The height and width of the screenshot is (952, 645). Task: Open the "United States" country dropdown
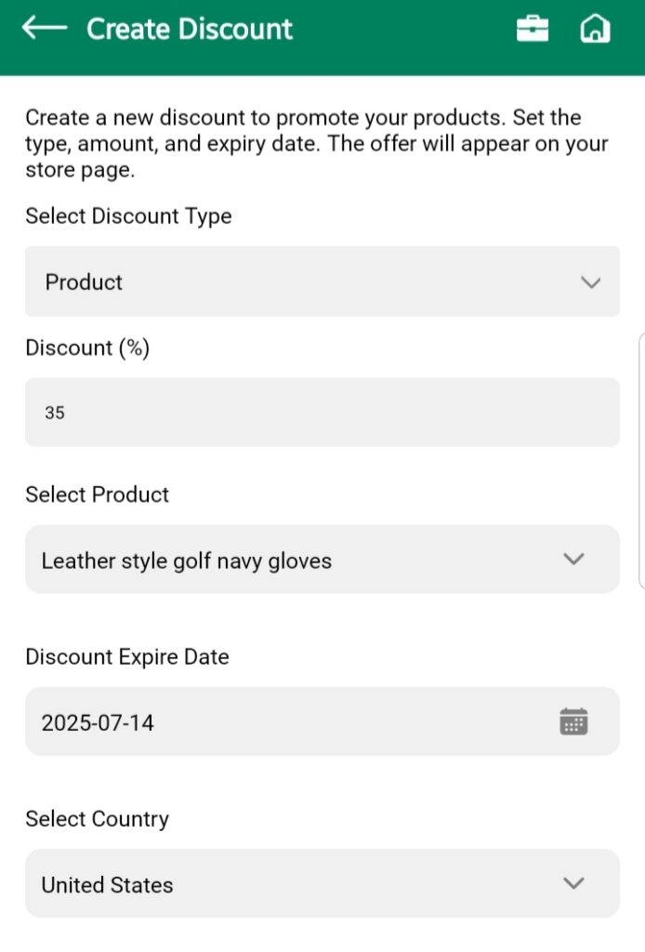coord(279,883)
